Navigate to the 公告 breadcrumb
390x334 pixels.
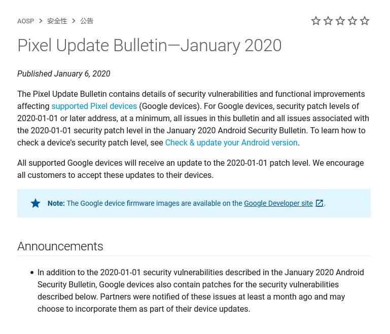pos(87,21)
